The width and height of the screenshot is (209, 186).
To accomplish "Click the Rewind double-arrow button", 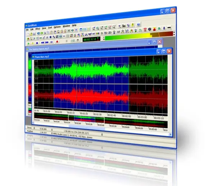I will tap(42, 43).
